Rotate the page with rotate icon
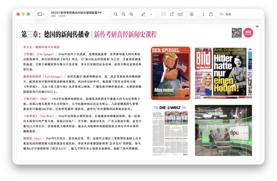Screen dimensions: 277x181 pyautogui.click(x=172, y=14)
